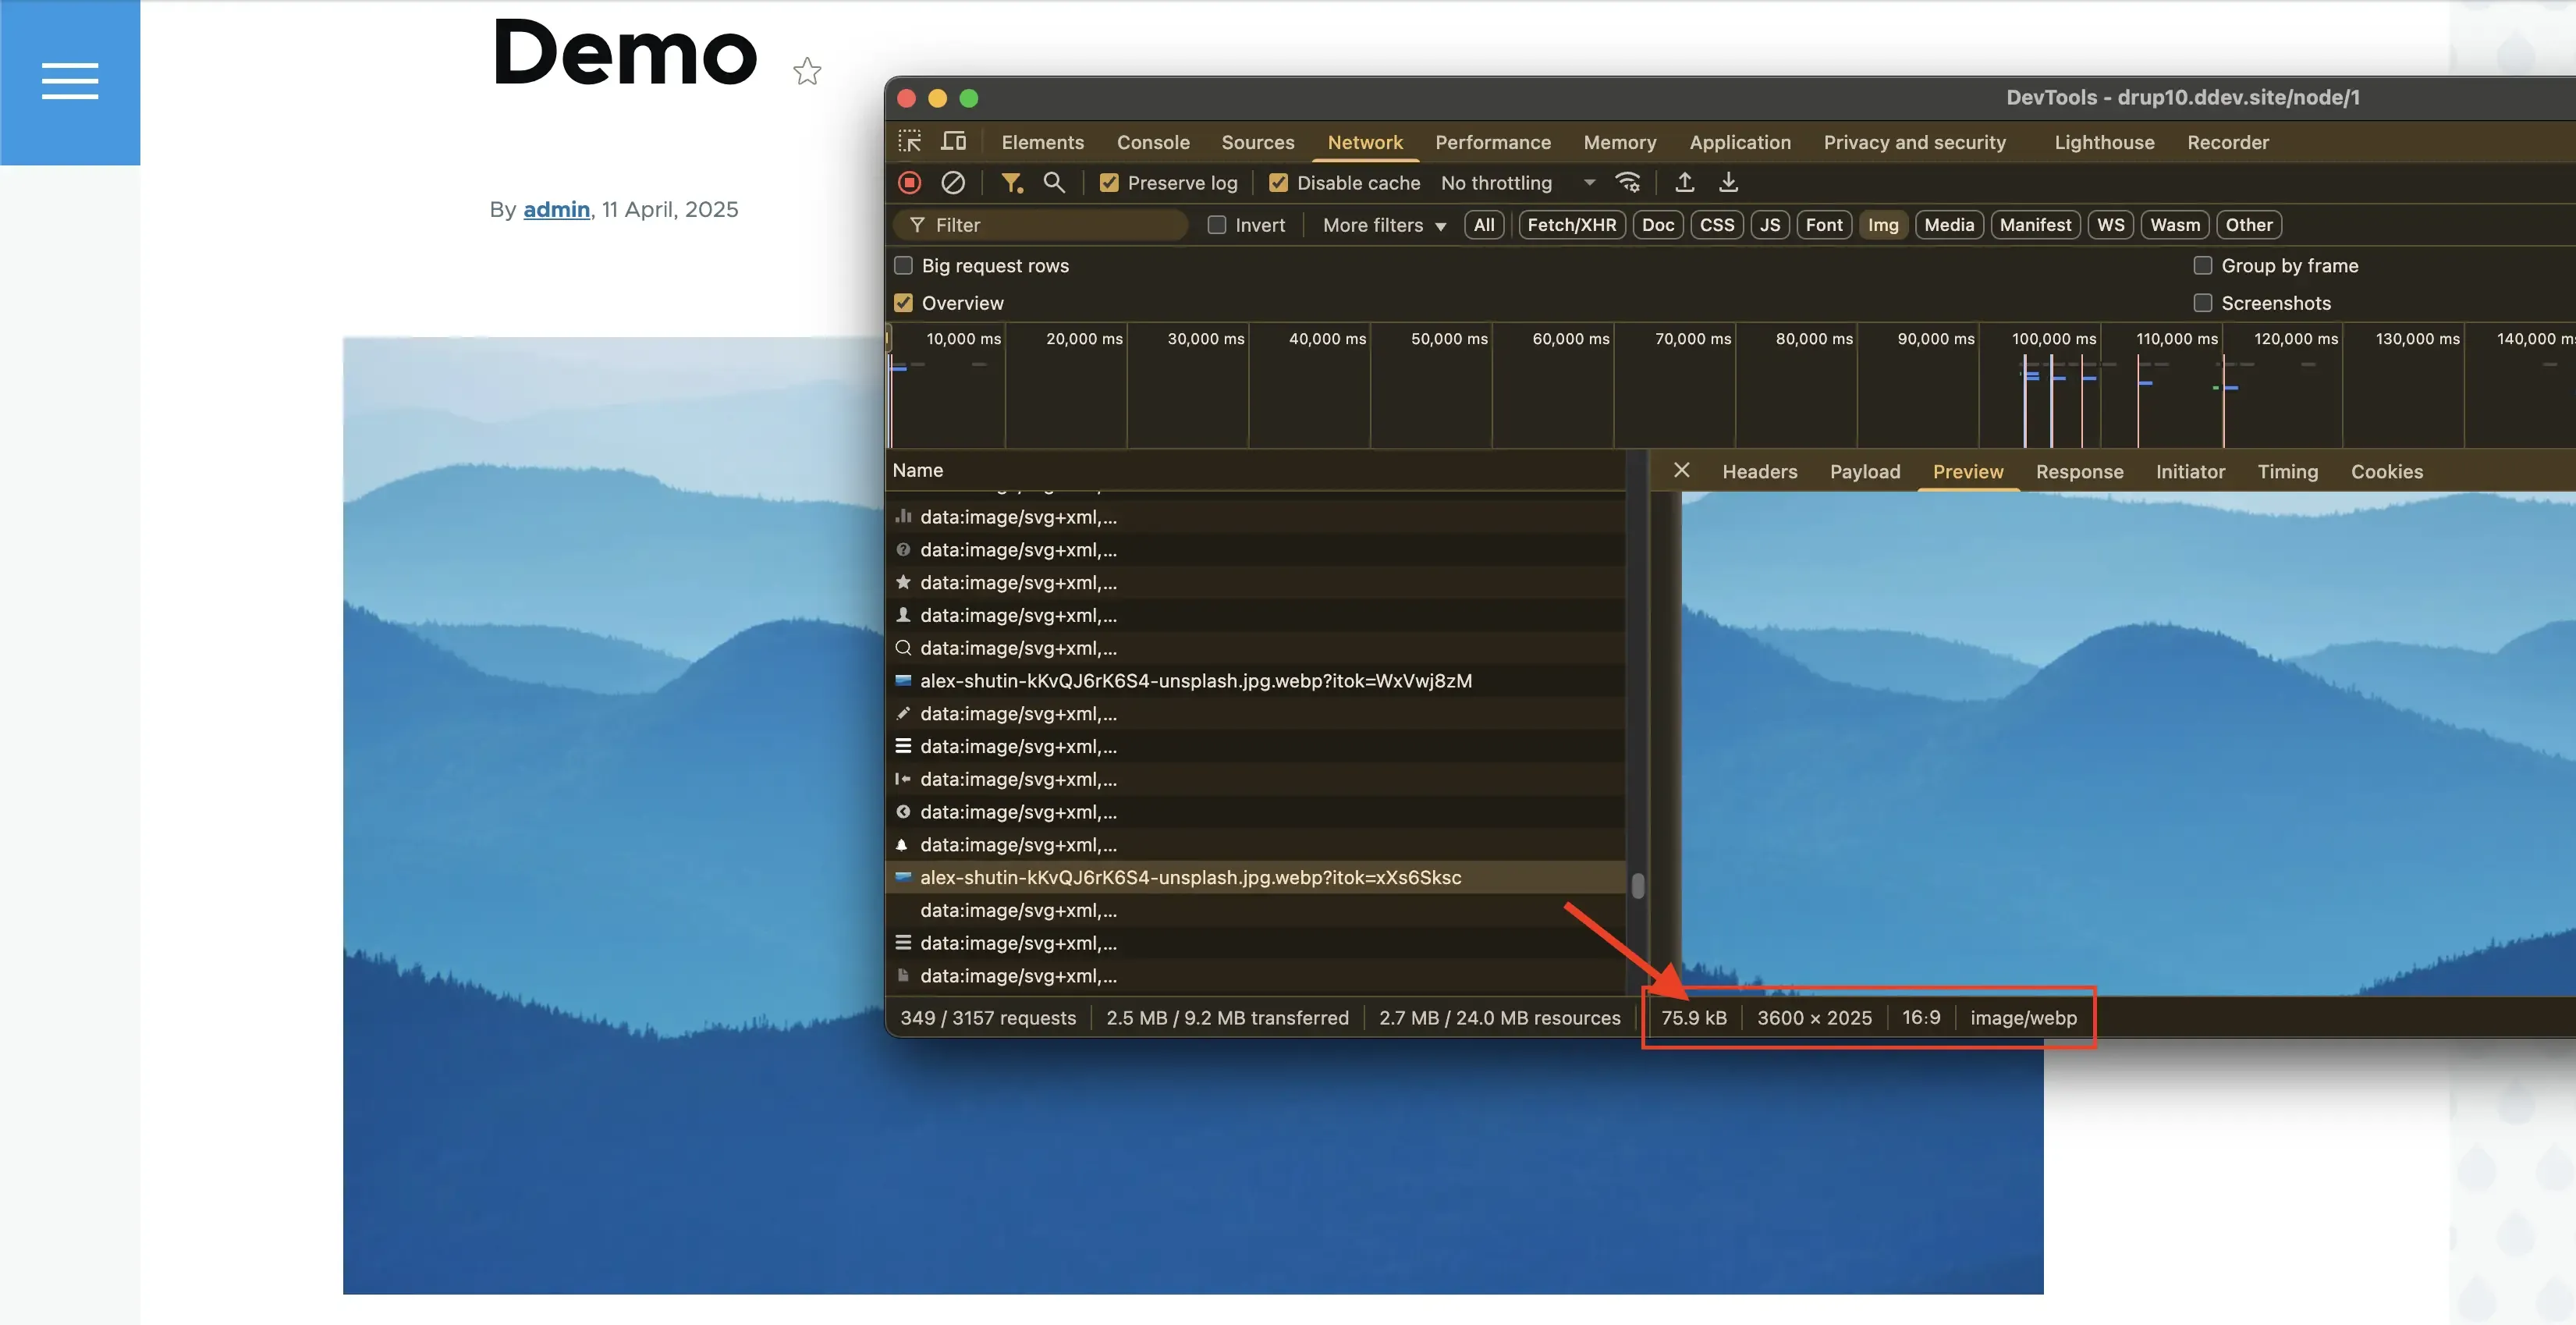2576x1325 pixels.
Task: Open the No throttling dropdown
Action: [1516, 182]
